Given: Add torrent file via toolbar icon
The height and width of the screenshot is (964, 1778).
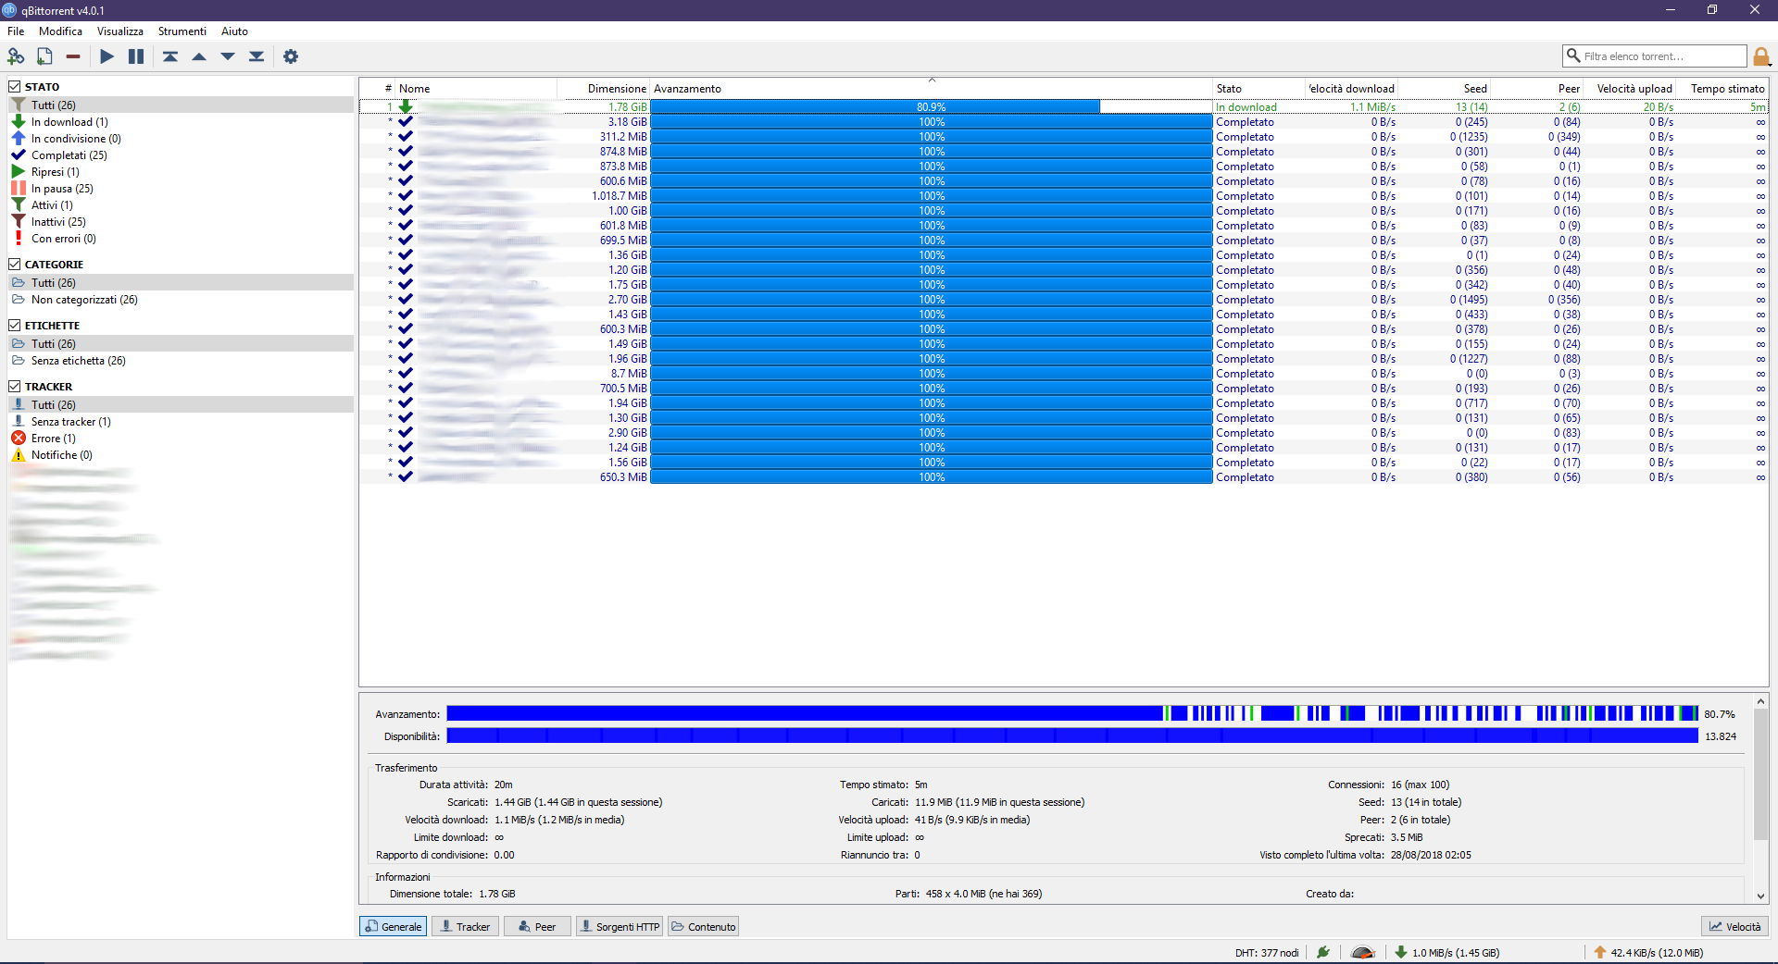Looking at the screenshot, I should pos(44,56).
